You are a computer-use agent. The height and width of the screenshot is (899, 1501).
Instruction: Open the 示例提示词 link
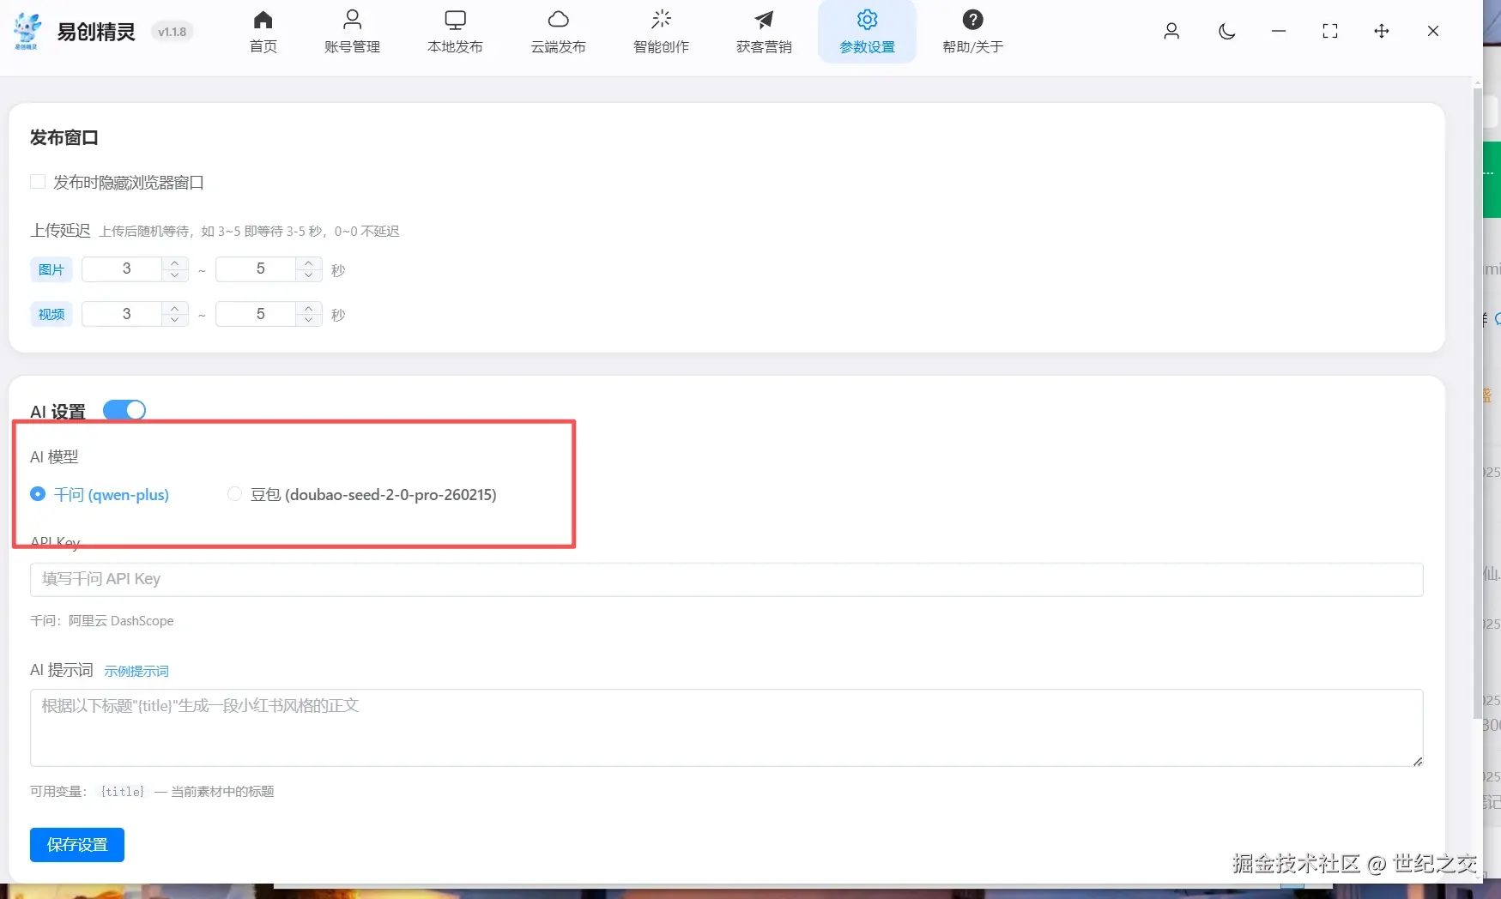pos(136,671)
